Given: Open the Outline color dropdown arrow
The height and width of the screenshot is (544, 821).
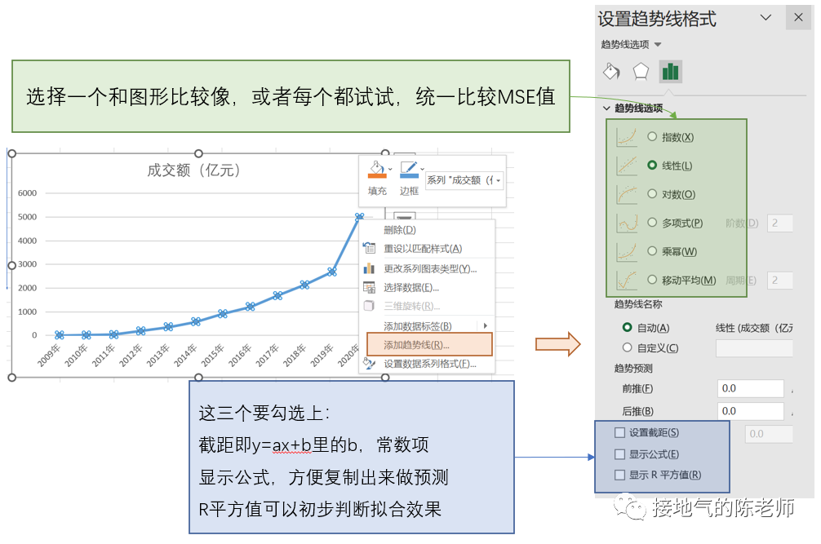Looking at the screenshot, I should (x=423, y=170).
